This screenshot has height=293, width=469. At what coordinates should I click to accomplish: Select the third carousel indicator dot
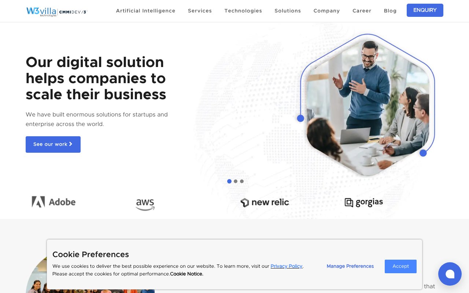[x=242, y=181]
